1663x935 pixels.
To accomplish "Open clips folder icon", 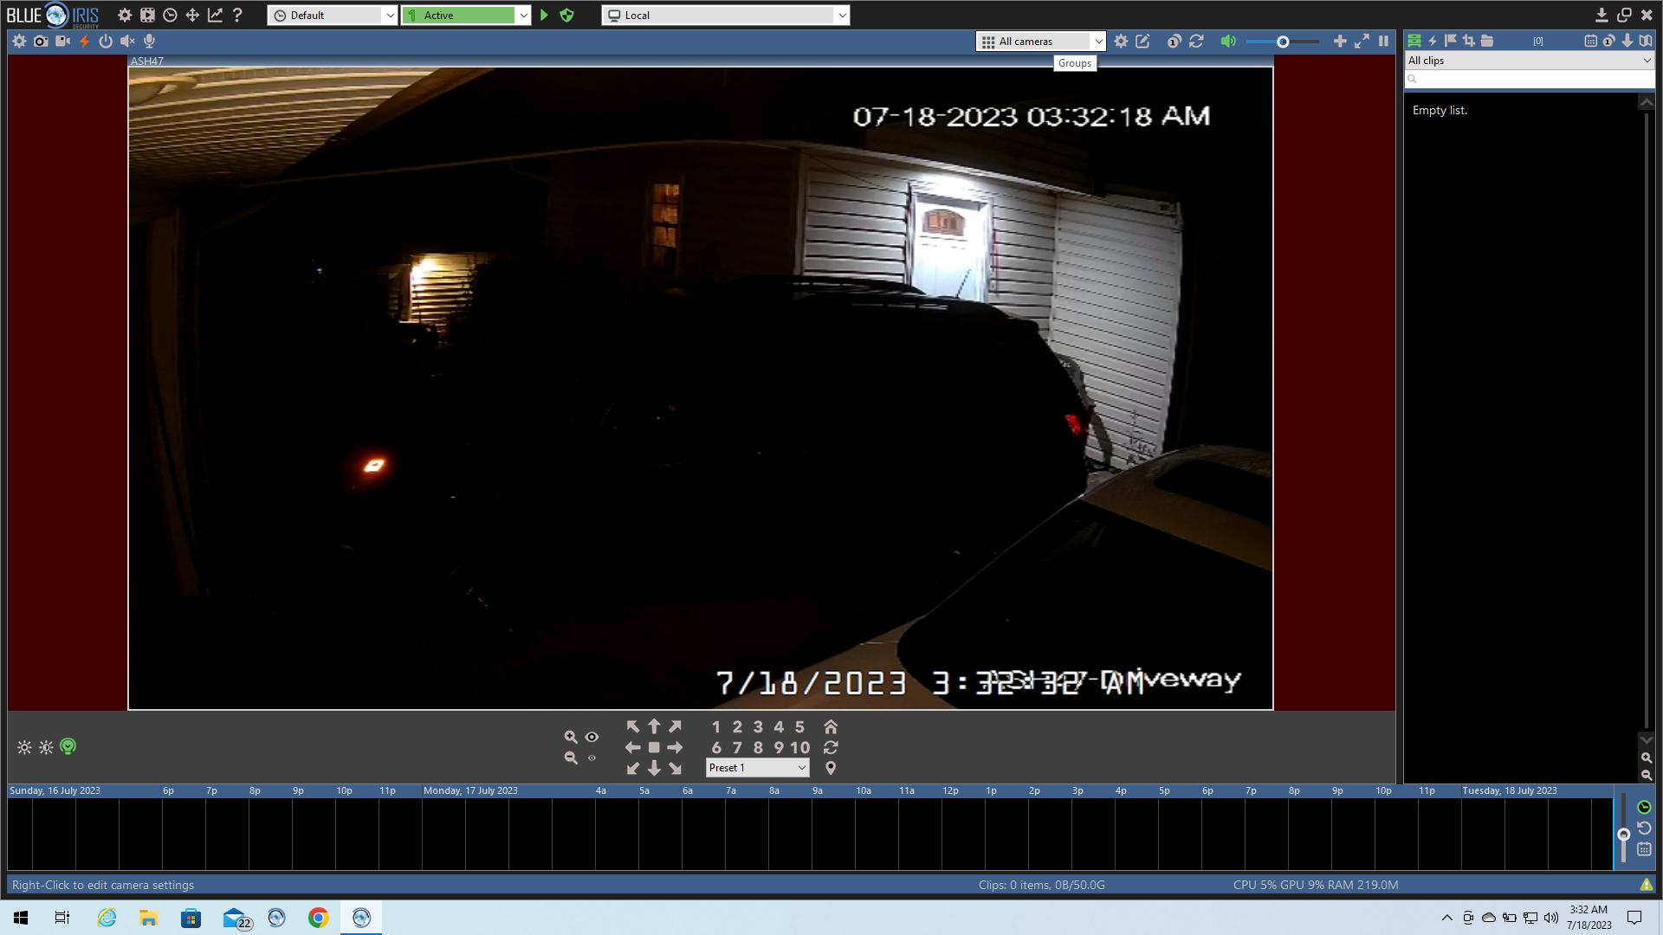I will coord(1487,41).
